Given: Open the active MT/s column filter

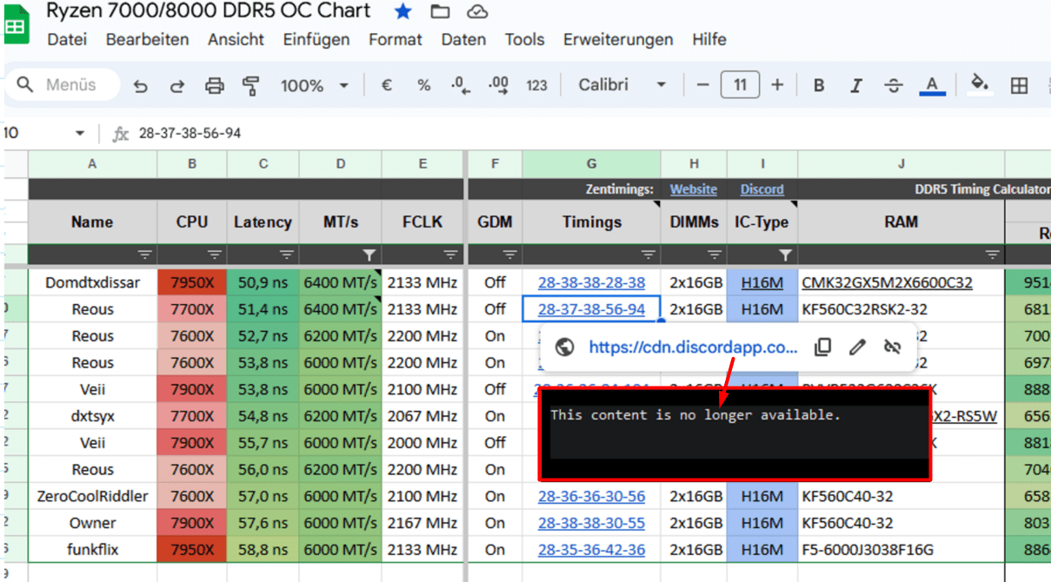Looking at the screenshot, I should coord(369,255).
